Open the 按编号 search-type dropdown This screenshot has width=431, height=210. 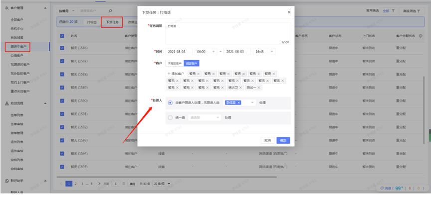[67, 11]
